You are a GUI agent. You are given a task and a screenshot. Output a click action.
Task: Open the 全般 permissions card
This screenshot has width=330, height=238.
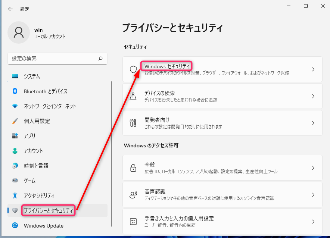pos(222,168)
